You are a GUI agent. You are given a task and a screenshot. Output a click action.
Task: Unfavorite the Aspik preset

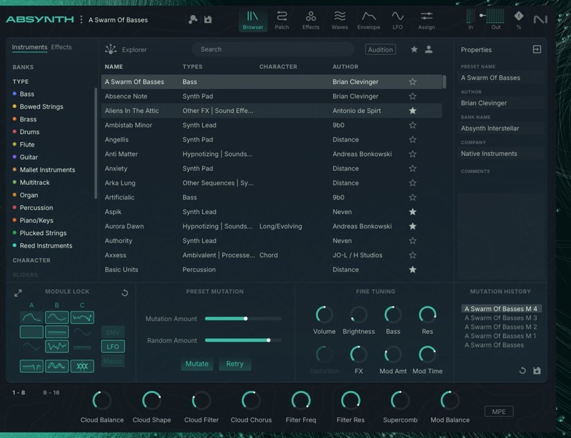click(x=412, y=212)
